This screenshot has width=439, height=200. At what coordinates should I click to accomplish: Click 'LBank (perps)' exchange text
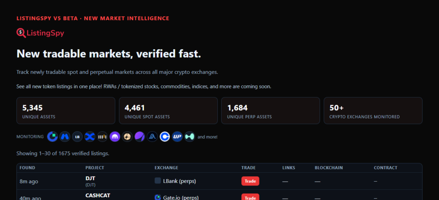point(180,181)
